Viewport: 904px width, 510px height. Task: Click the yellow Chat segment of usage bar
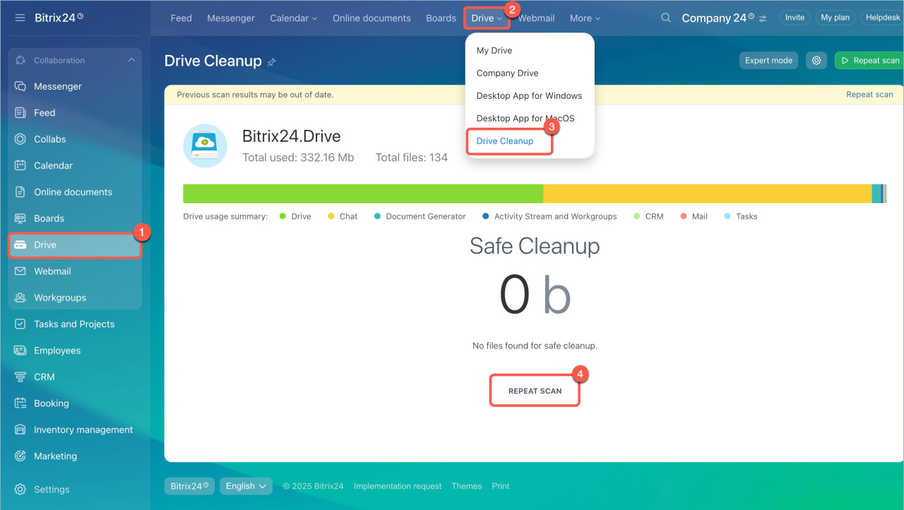(x=706, y=194)
